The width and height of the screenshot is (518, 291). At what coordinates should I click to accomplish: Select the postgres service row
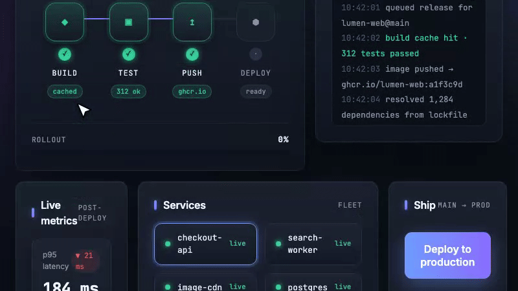click(313, 283)
